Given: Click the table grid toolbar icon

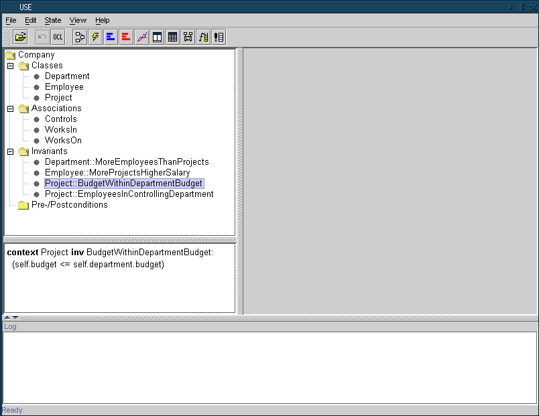Looking at the screenshot, I should (x=173, y=37).
